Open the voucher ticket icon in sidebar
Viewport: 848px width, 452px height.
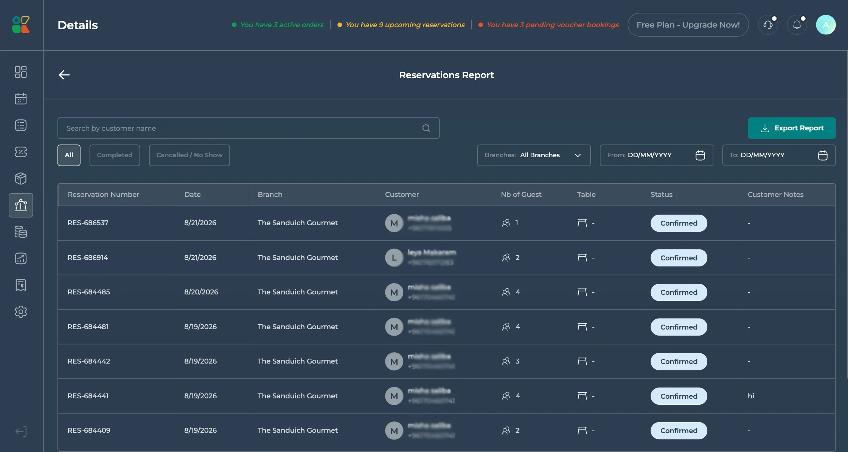pyautogui.click(x=21, y=152)
